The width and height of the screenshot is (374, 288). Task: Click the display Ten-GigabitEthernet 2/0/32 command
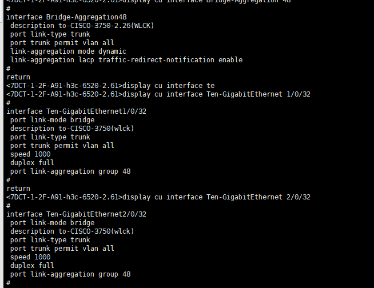click(217, 197)
